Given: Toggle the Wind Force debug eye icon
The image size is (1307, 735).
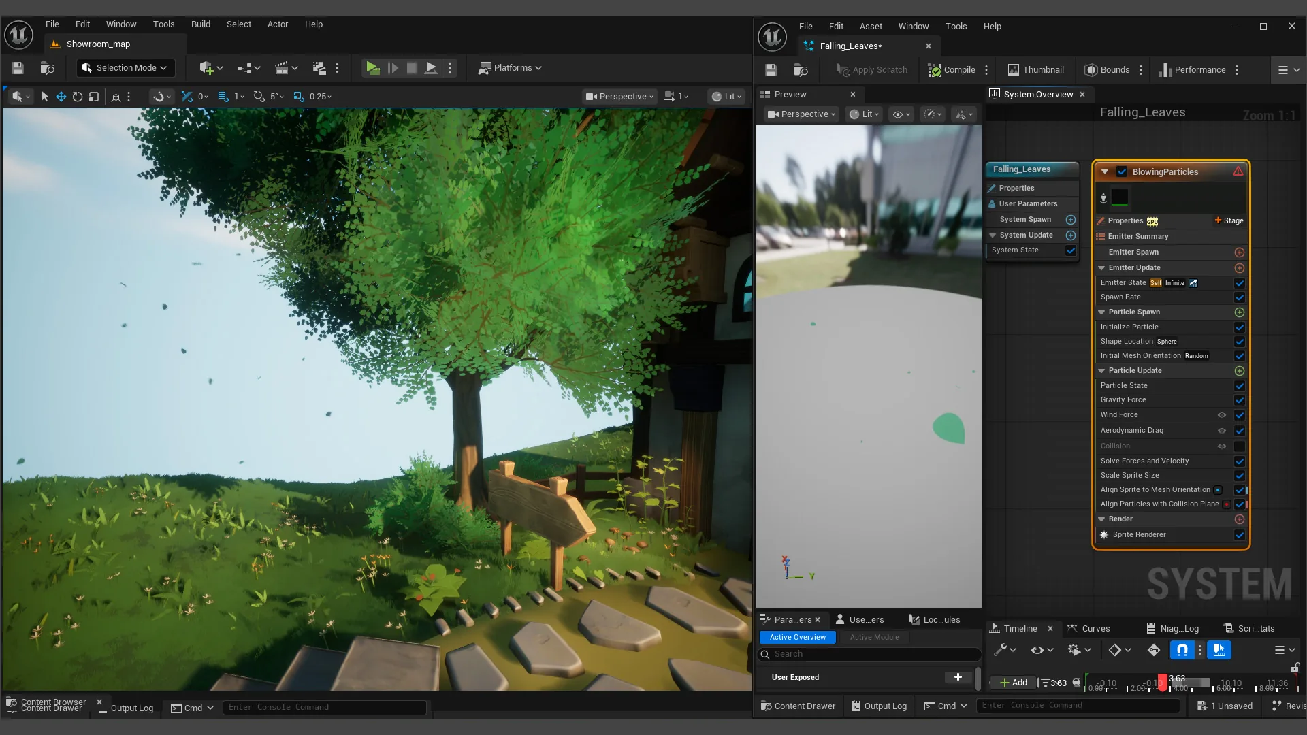Looking at the screenshot, I should (1222, 415).
